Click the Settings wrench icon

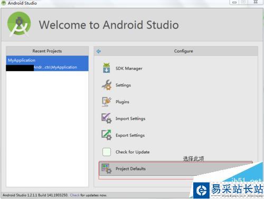pyautogui.click(x=107, y=85)
